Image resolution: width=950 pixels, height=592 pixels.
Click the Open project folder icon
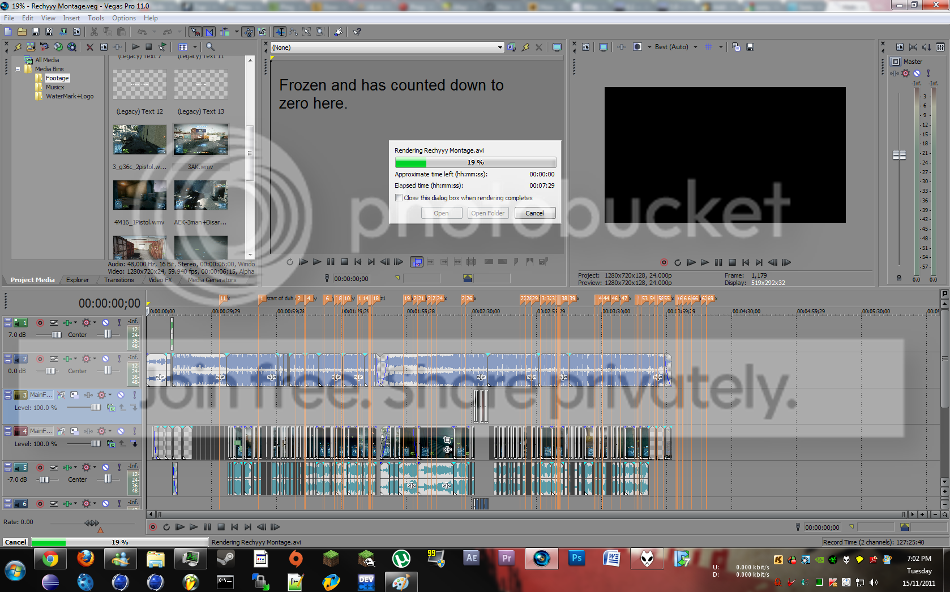pos(22,32)
